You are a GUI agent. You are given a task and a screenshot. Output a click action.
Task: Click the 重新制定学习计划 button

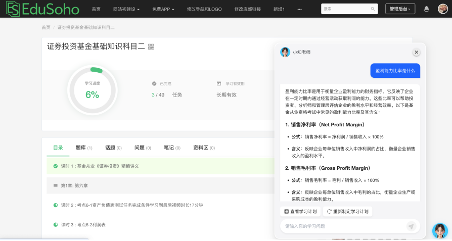(348, 212)
